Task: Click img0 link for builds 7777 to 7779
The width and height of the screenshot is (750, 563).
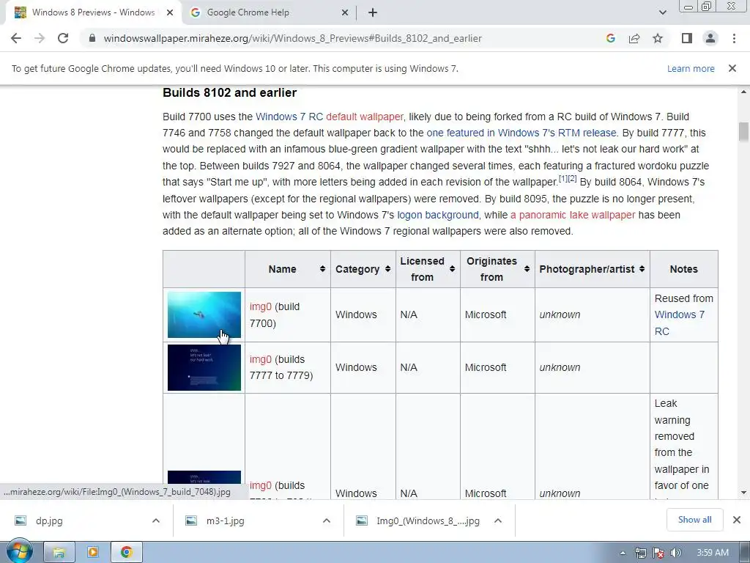Action: tap(261, 359)
